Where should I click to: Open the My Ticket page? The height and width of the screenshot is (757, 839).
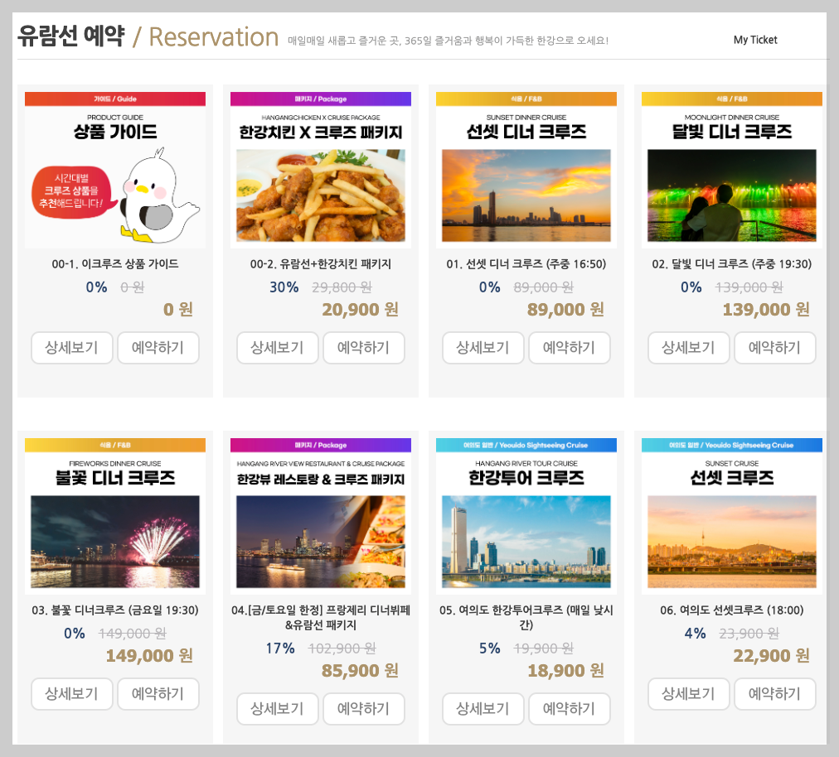tap(754, 39)
